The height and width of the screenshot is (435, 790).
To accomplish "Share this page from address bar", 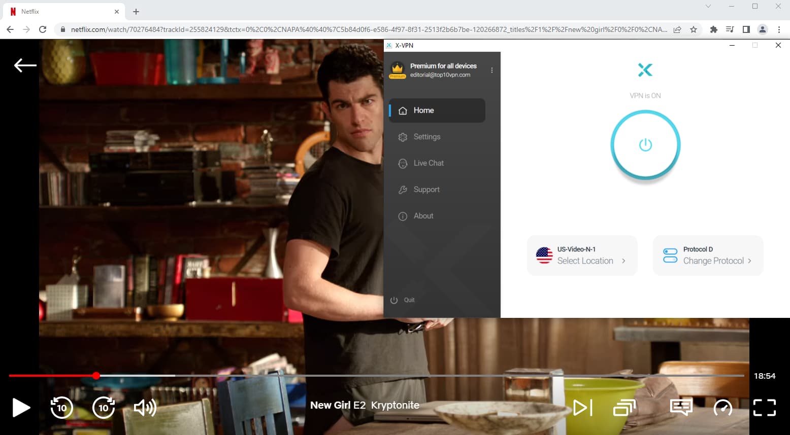I will tap(677, 29).
